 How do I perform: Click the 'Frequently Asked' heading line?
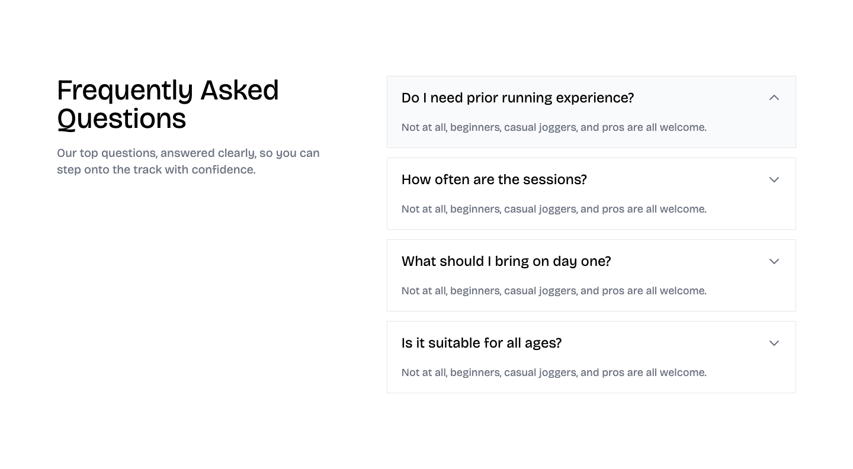(x=168, y=91)
